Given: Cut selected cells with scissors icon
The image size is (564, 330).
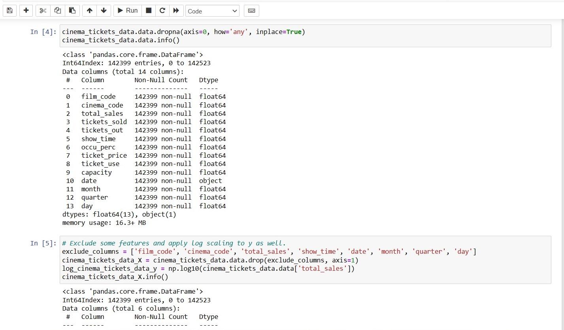Looking at the screenshot, I should pos(43,11).
